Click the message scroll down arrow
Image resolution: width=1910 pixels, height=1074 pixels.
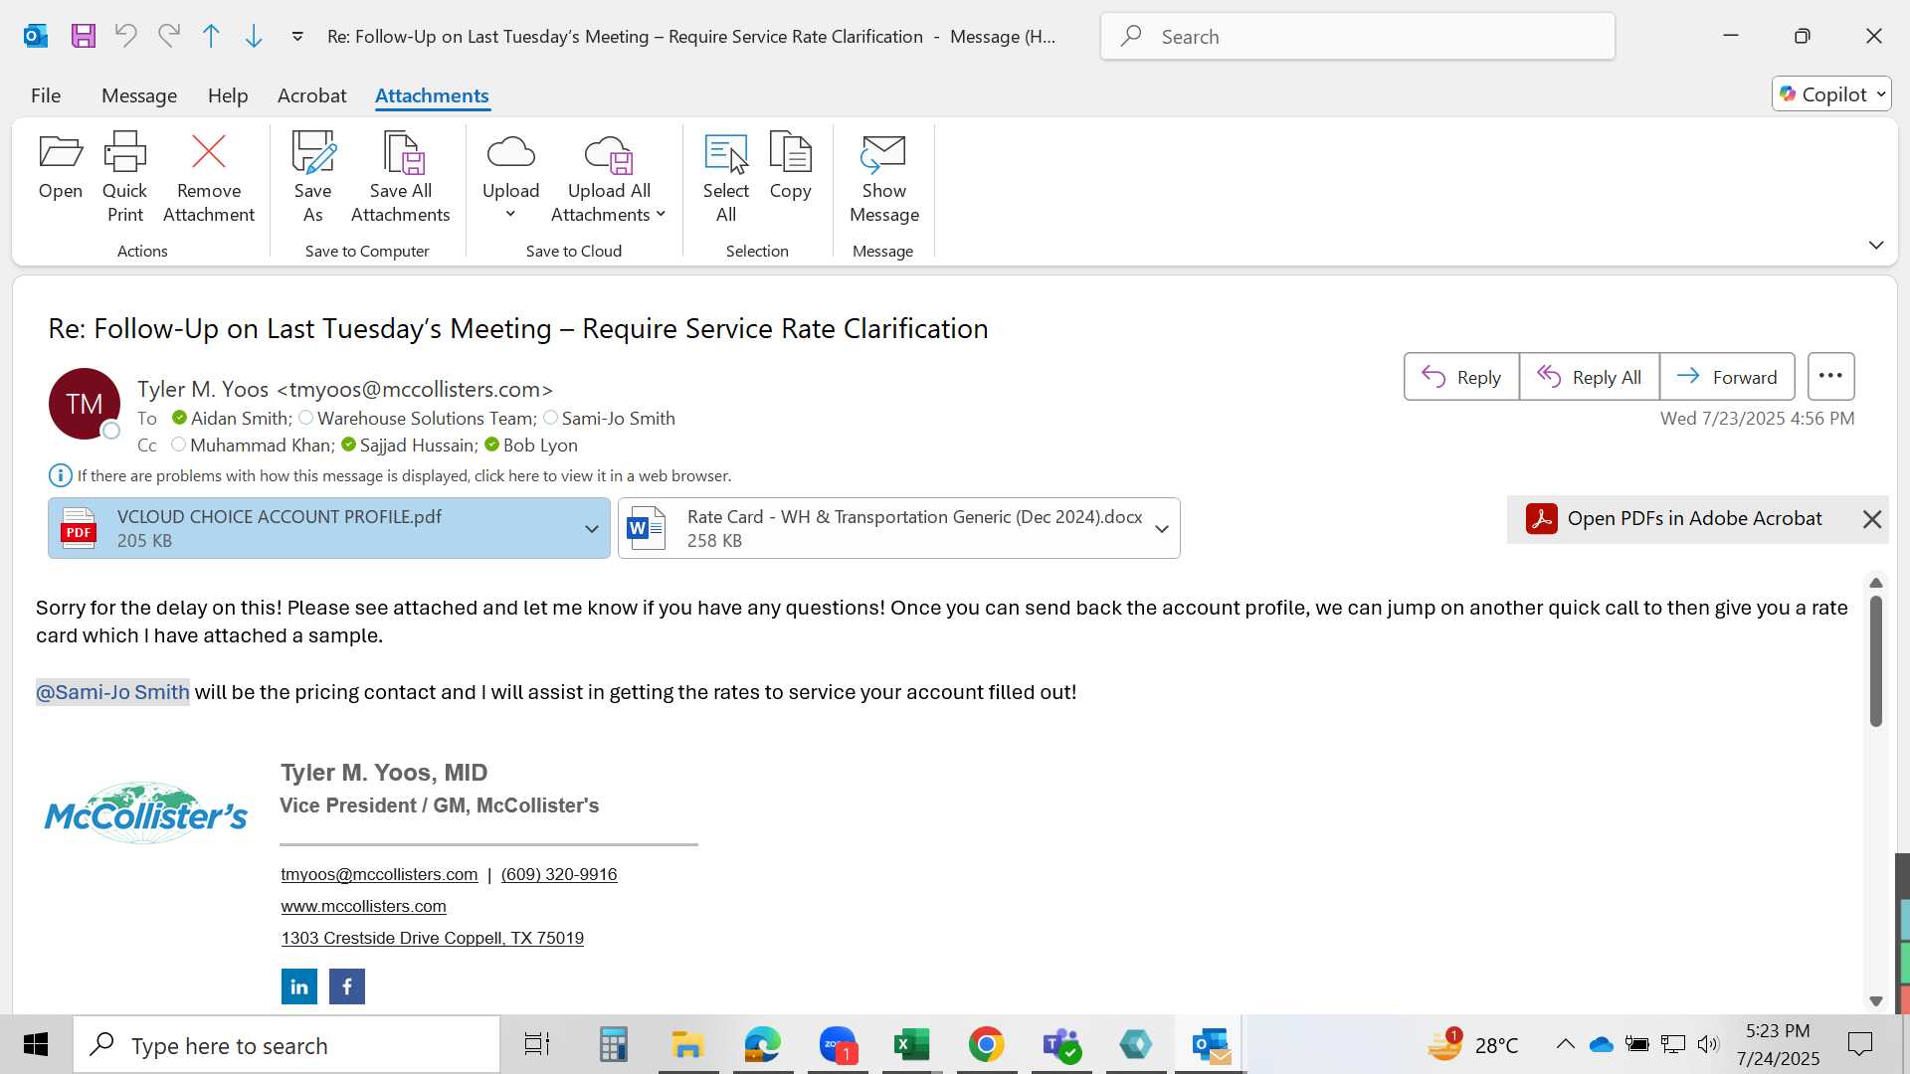[1876, 1001]
